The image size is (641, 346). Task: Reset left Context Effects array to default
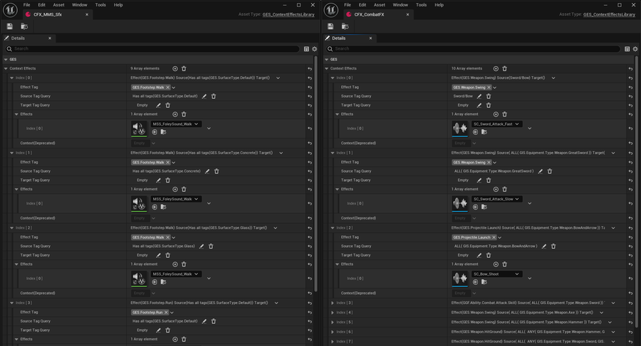310,68
